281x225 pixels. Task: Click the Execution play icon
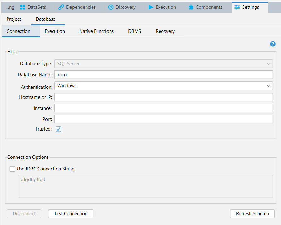(x=151, y=7)
